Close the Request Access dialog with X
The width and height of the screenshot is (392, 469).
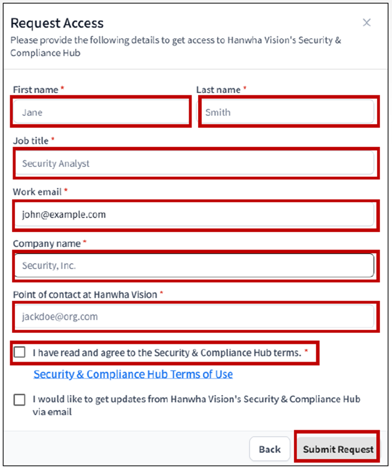(x=366, y=23)
